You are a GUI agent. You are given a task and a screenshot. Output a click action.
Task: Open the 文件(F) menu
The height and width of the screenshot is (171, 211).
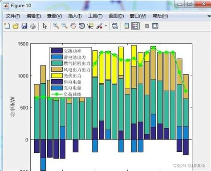[13, 16]
